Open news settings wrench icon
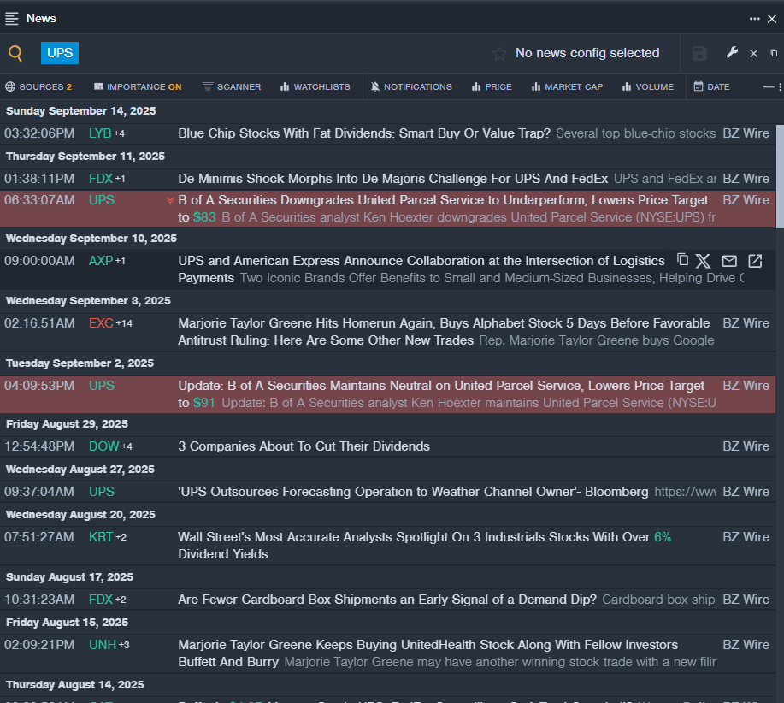 732,53
